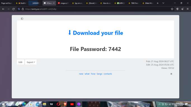The width and height of the screenshot is (191, 107).
Task: Launch Opera browser from the taskbar
Action: click(x=58, y=104)
